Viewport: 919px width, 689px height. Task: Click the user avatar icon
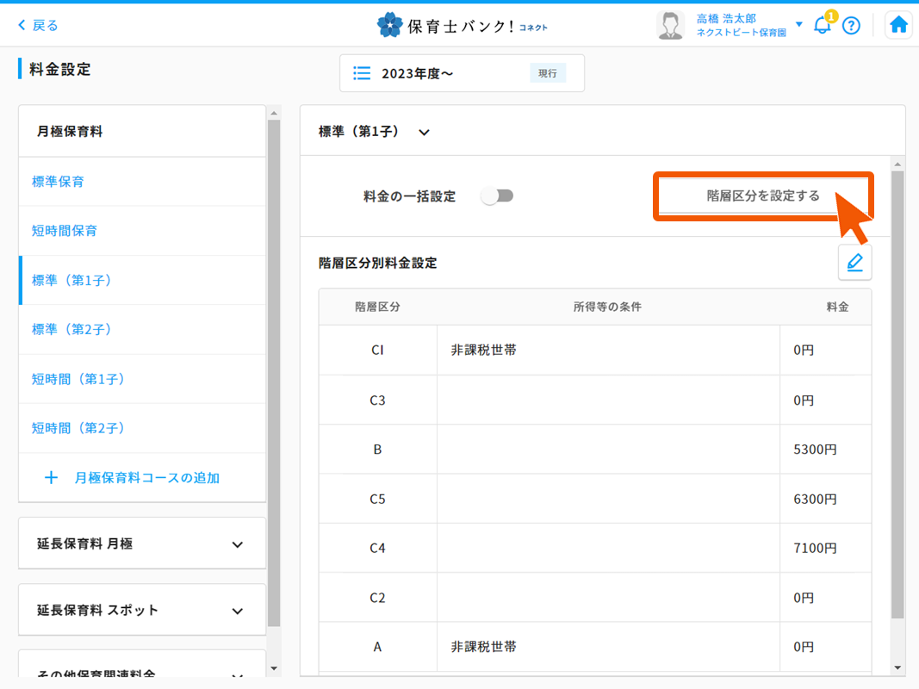coord(670,26)
